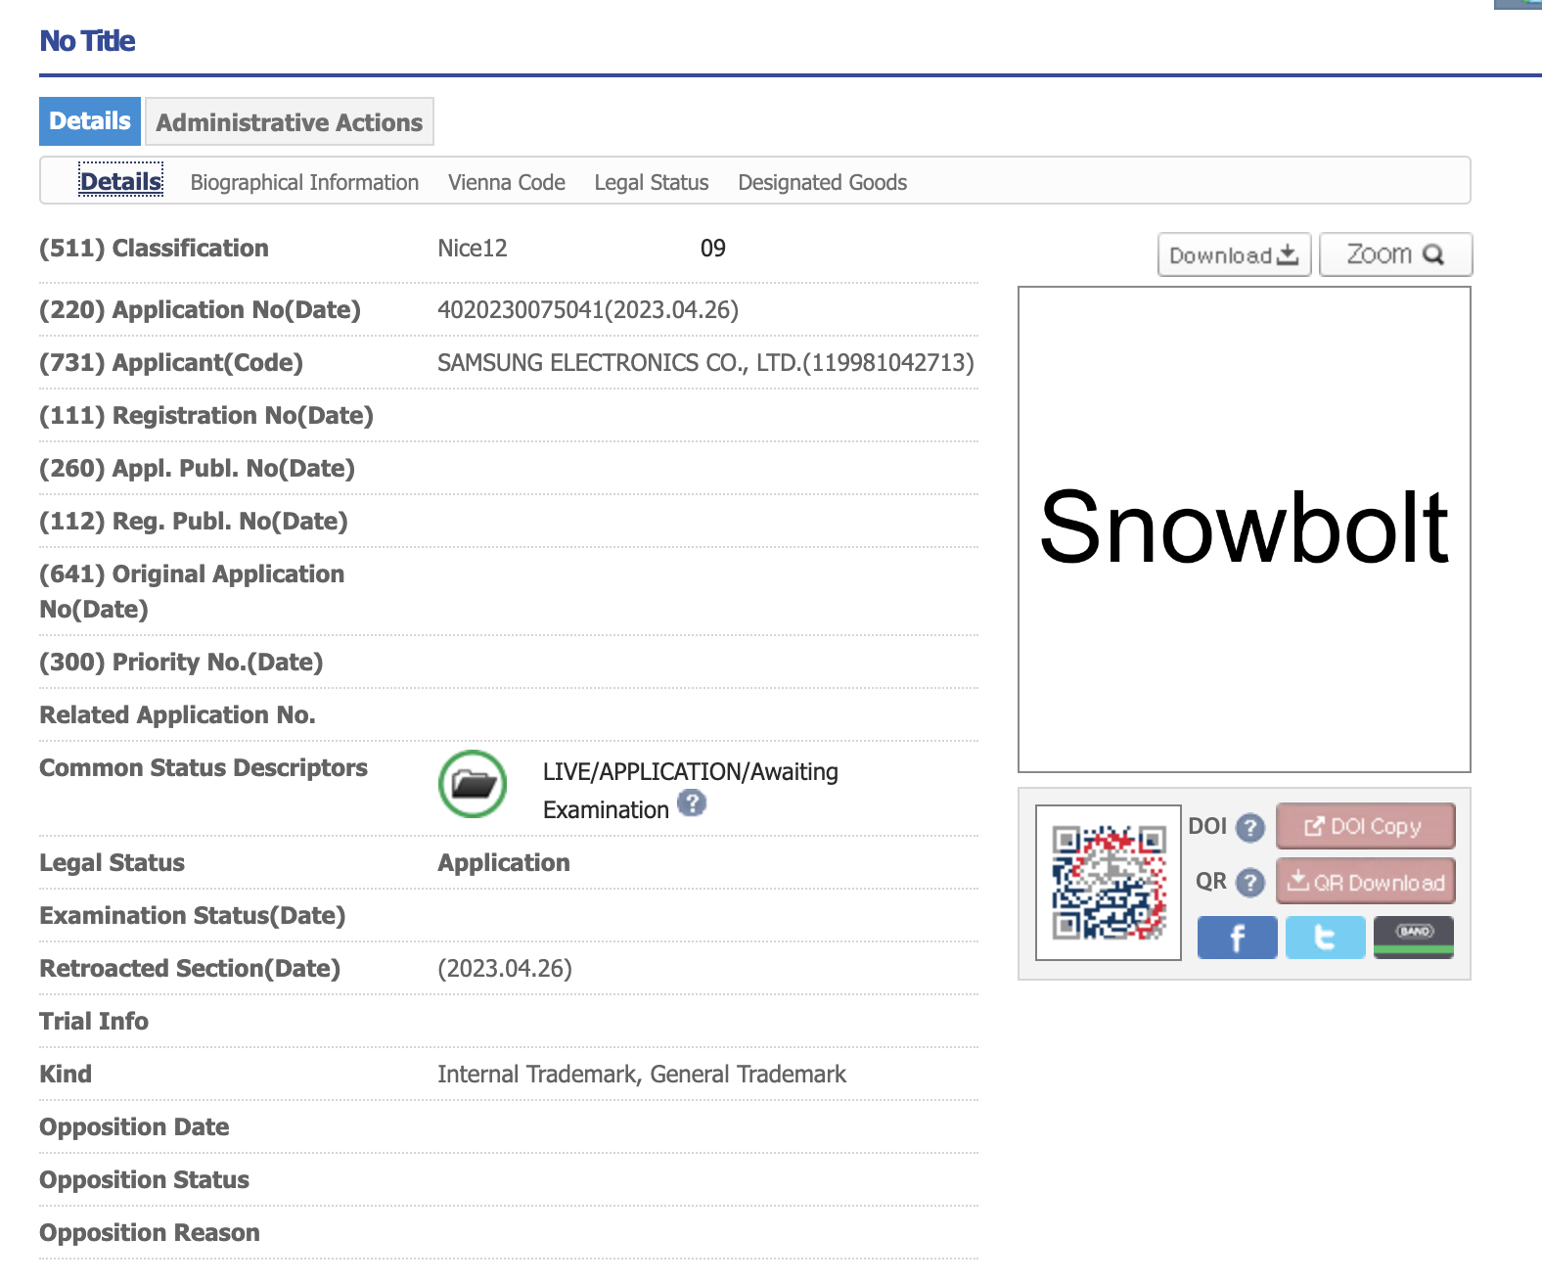1542x1284 pixels.
Task: Click help icon next to Awaiting Examination
Action: click(x=692, y=803)
